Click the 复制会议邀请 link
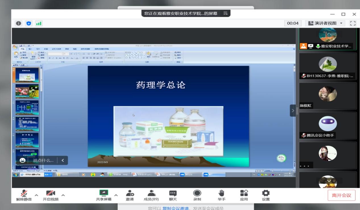The width and height of the screenshot is (360, 210). pos(175,208)
